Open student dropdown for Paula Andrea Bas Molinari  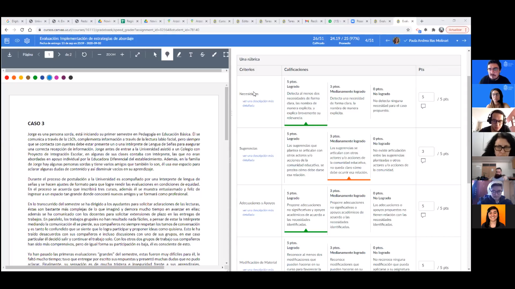(x=457, y=41)
